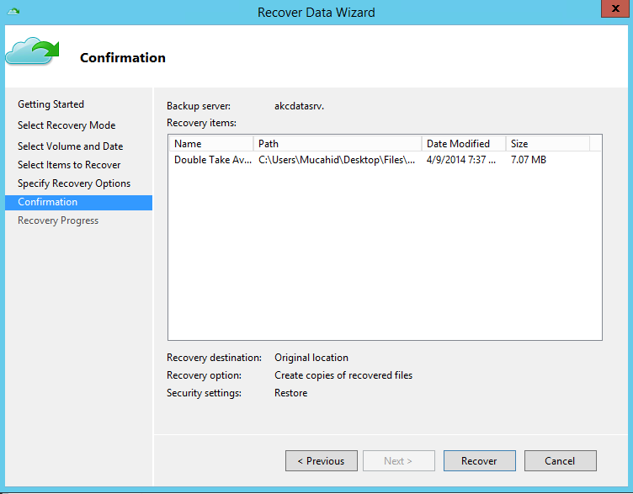This screenshot has height=494, width=633.
Task: Go to Specify Recovery Options step
Action: 74,183
